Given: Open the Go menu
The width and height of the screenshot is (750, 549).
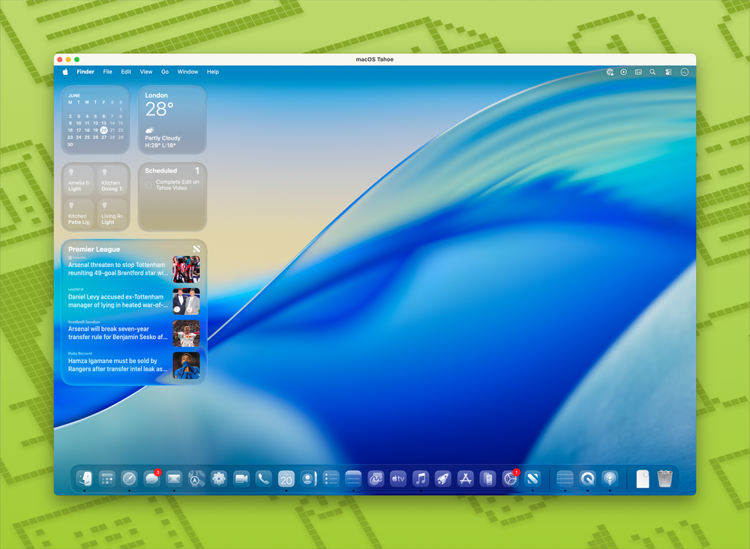Looking at the screenshot, I should click(x=165, y=72).
